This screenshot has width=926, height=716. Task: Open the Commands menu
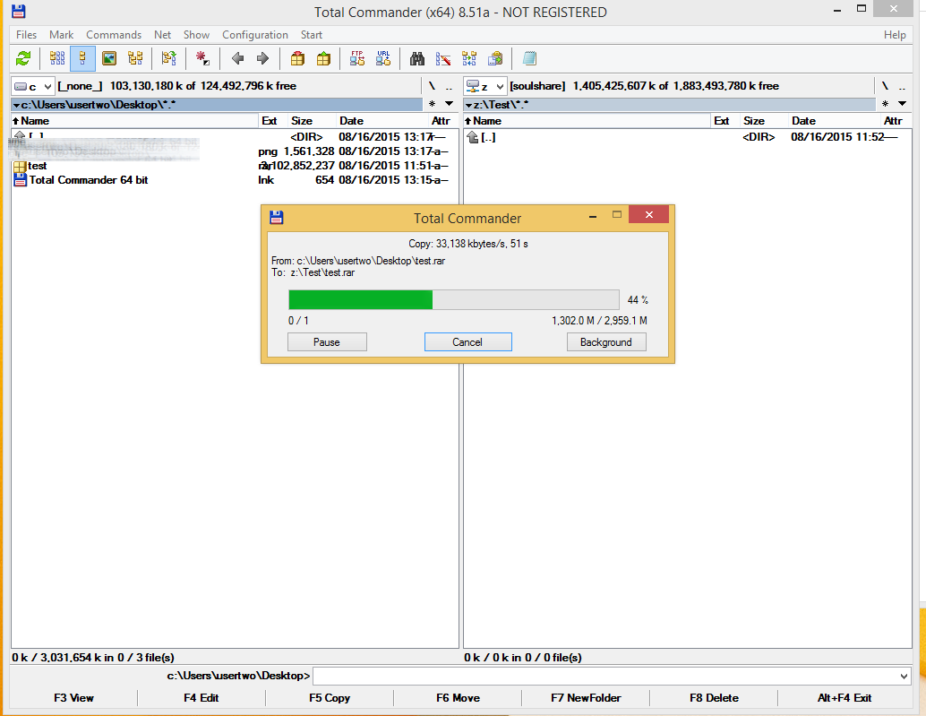pos(114,35)
